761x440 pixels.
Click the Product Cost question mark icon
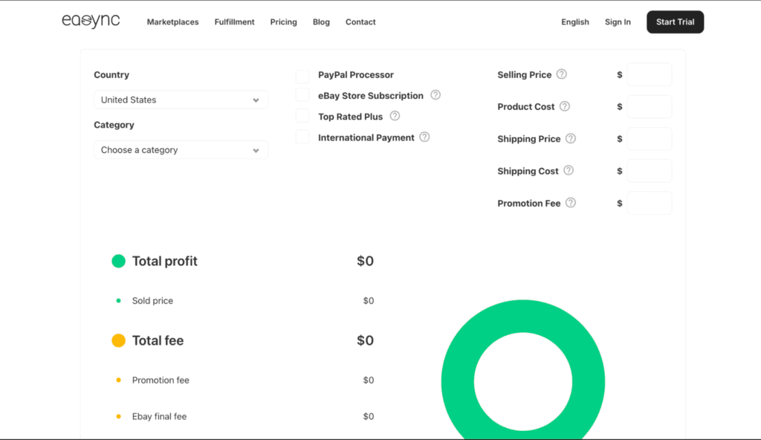(x=564, y=106)
